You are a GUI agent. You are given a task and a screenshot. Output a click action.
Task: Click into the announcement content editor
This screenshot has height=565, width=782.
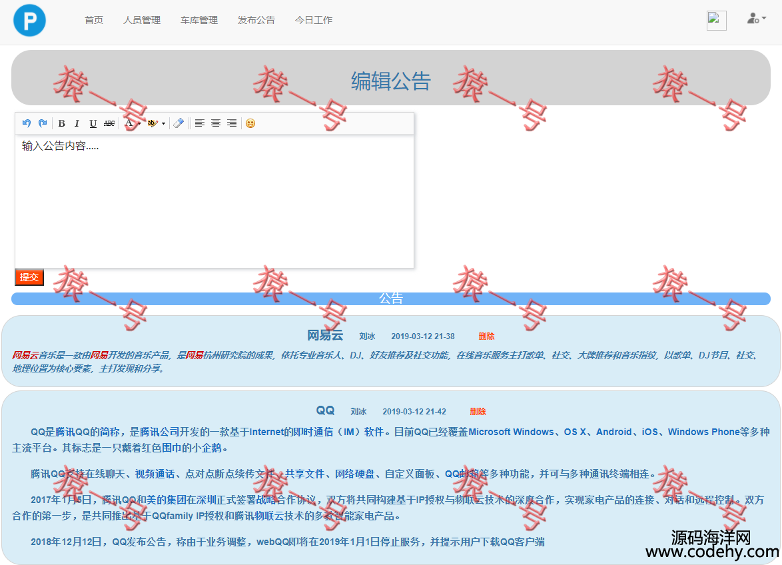pos(214,201)
